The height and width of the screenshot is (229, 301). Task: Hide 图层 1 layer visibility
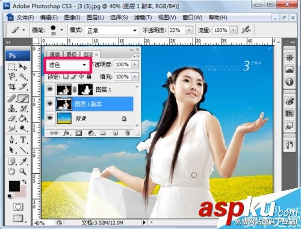coord(50,89)
